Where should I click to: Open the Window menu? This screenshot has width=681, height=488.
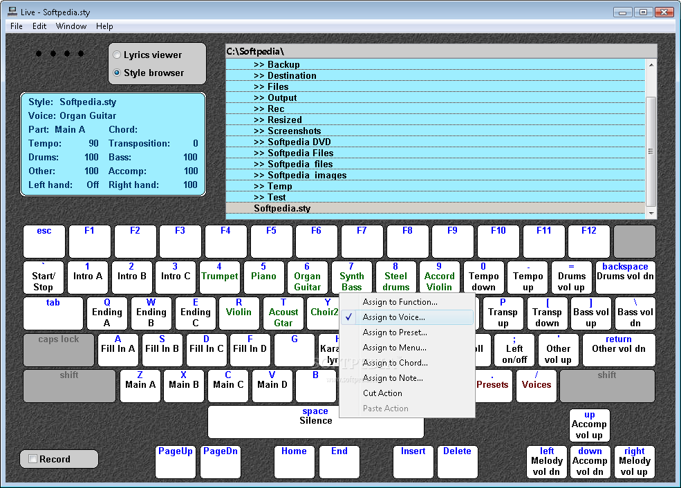click(71, 26)
